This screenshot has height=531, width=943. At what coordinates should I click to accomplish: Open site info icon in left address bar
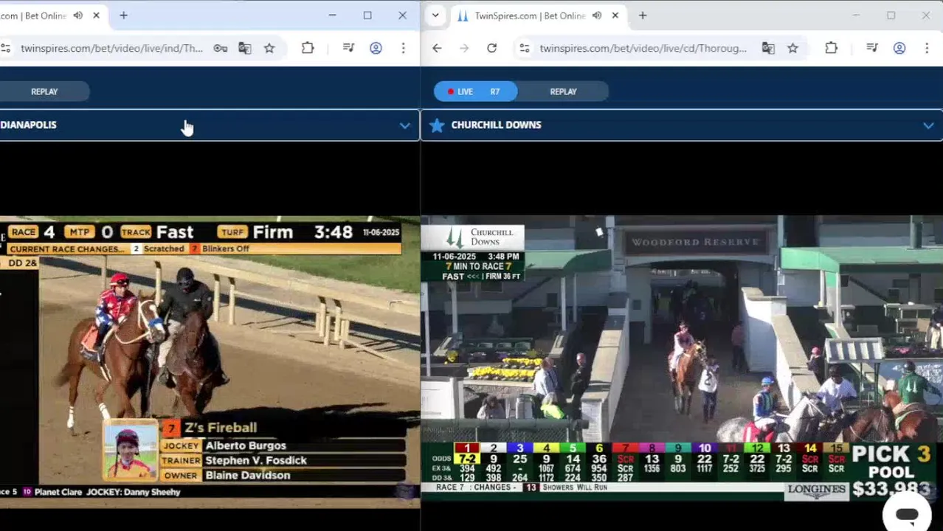point(6,48)
